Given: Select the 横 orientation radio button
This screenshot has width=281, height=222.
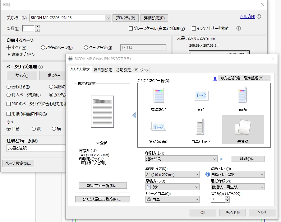Looking at the screenshot, I should click(x=54, y=129).
